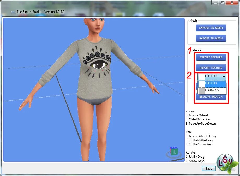Click the Mesh group label

point(193,21)
